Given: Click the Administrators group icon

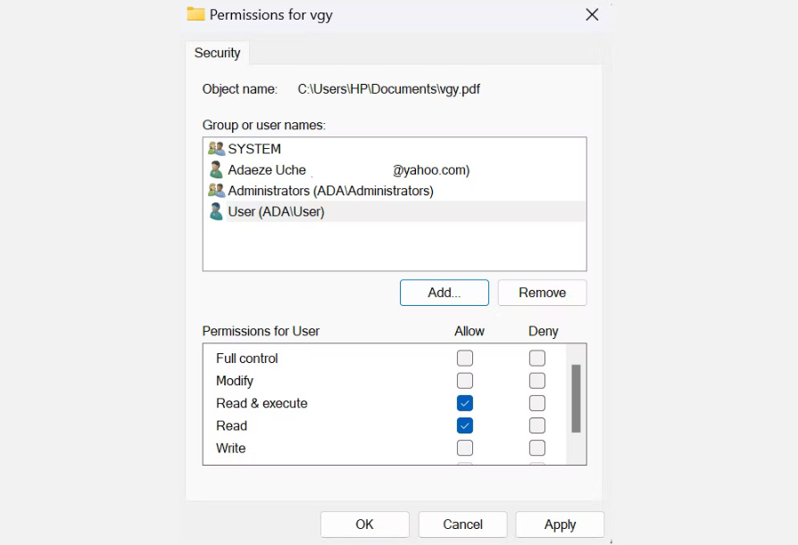Looking at the screenshot, I should pos(216,191).
